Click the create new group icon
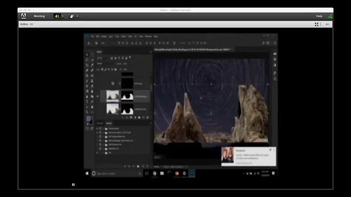The width and height of the screenshot is (351, 197). point(139,118)
